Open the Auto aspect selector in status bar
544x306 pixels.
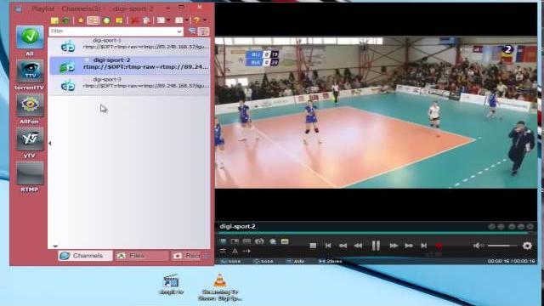(295, 261)
